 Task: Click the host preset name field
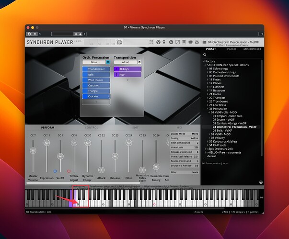pyautogui.click(x=62, y=34)
